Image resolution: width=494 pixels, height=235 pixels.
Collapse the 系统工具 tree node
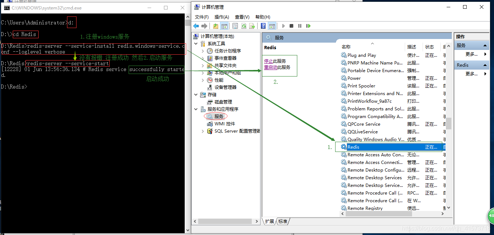coord(196,44)
